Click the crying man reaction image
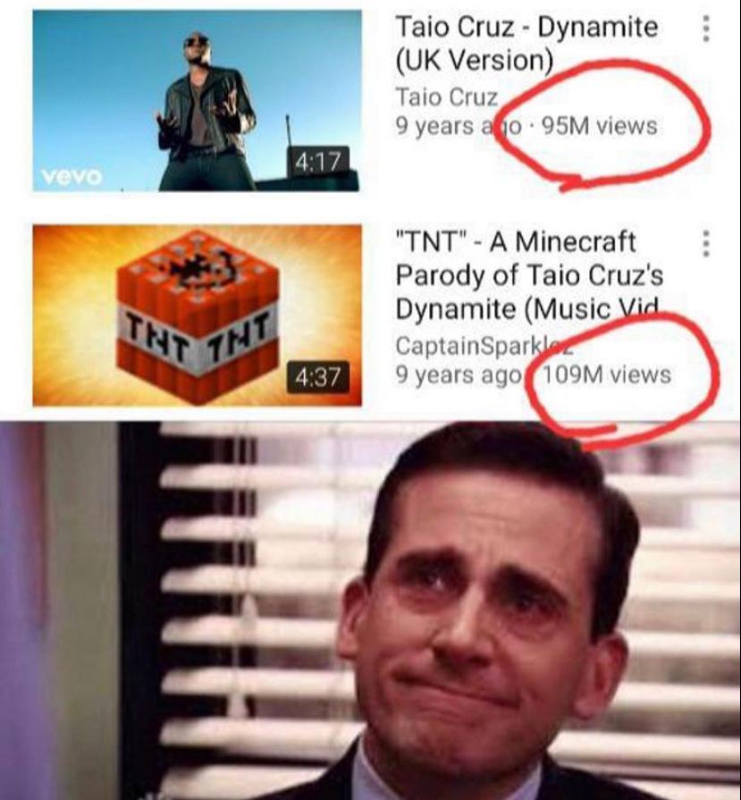The image size is (741, 800). (x=370, y=611)
